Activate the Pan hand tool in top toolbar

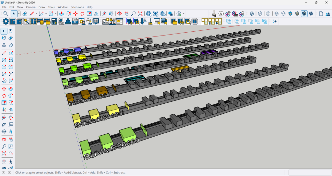point(126,14)
